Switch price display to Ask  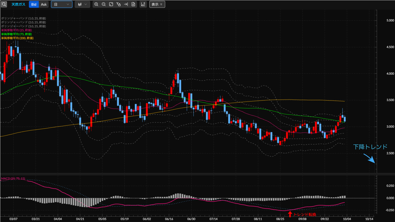coord(44,5)
